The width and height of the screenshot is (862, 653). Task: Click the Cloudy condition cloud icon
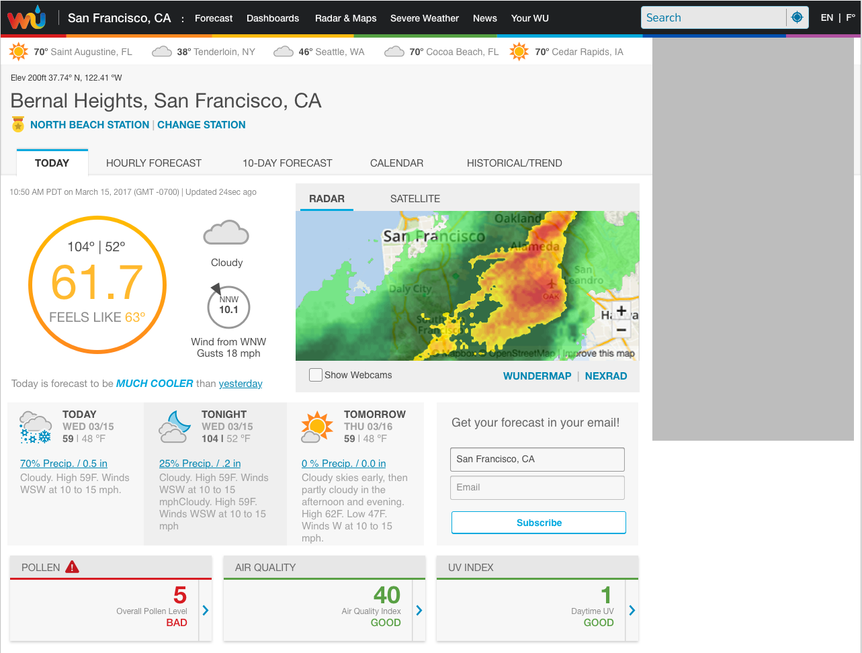(226, 234)
